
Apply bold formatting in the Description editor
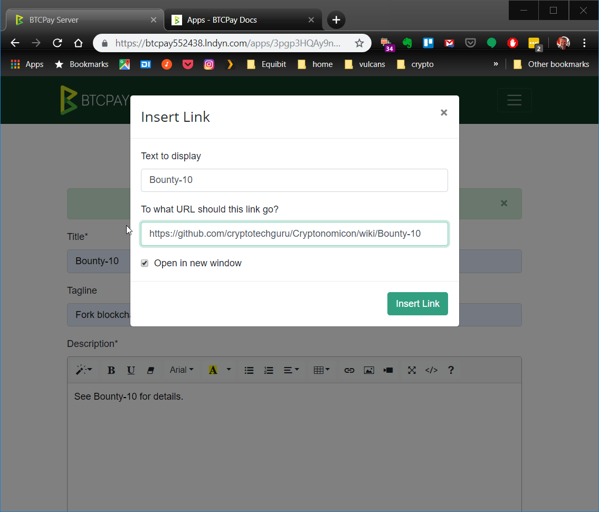(111, 370)
